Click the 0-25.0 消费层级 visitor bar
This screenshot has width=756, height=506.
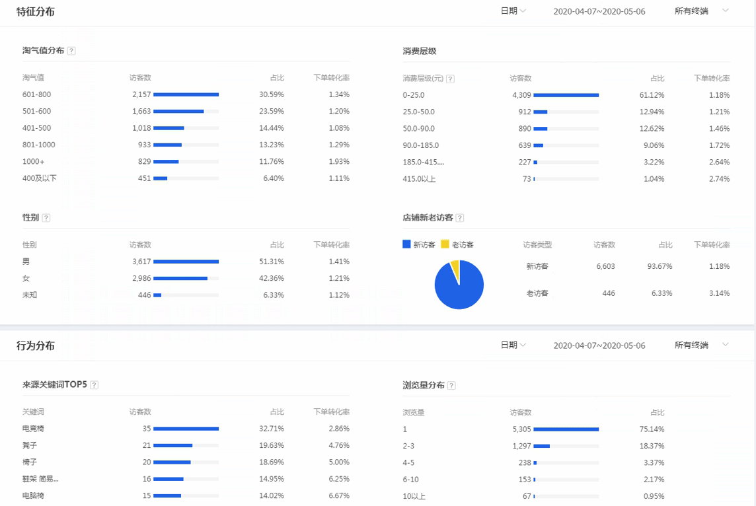tap(566, 95)
